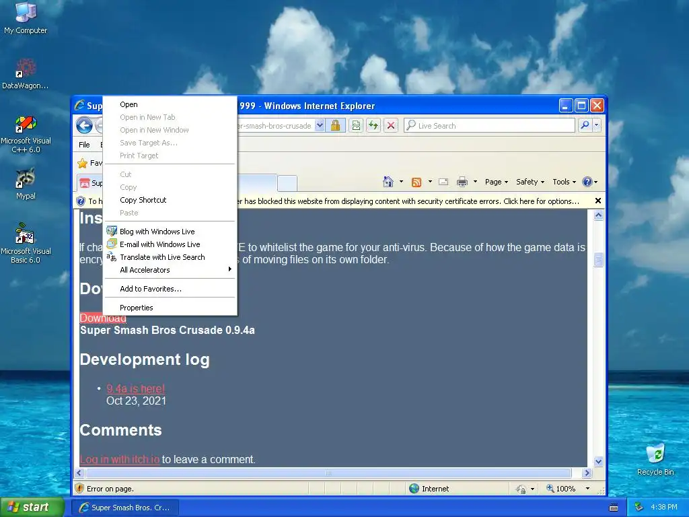This screenshot has width=689, height=517.
Task: Click the security lock icon in address bar
Action: 335,125
